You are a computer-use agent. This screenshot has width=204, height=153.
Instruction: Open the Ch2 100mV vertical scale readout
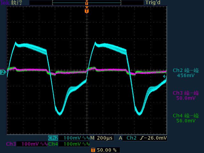(x=73, y=138)
